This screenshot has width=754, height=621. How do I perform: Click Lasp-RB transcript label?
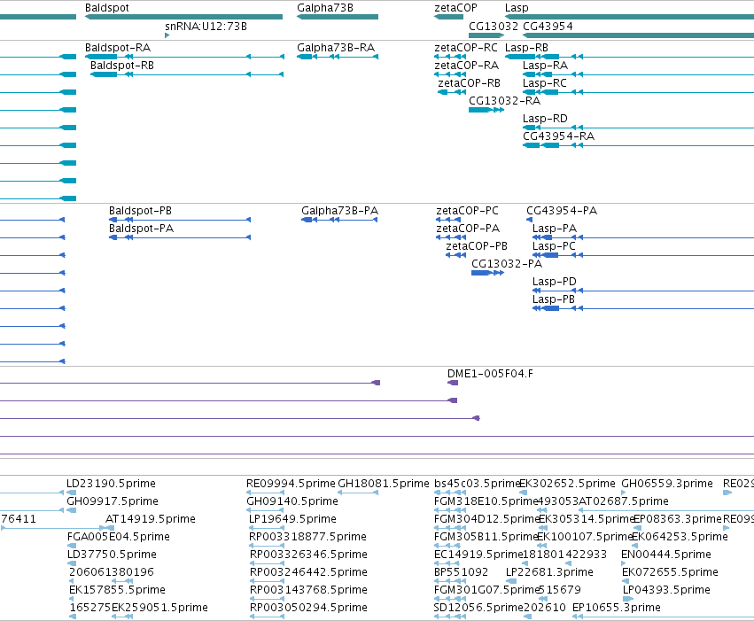(526, 48)
